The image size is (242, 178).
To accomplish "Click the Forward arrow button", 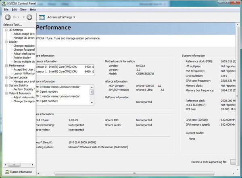I will (x=29, y=17).
